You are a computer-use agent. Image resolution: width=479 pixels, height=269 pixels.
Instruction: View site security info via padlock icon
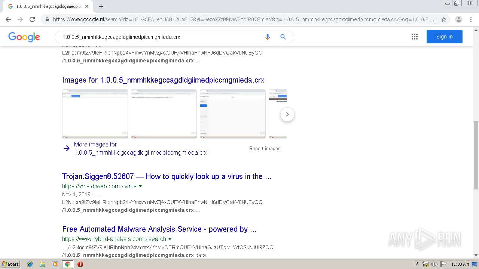click(x=47, y=19)
